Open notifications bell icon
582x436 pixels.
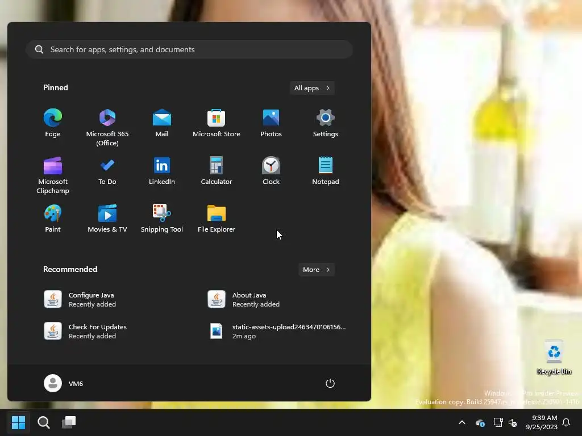(x=567, y=422)
